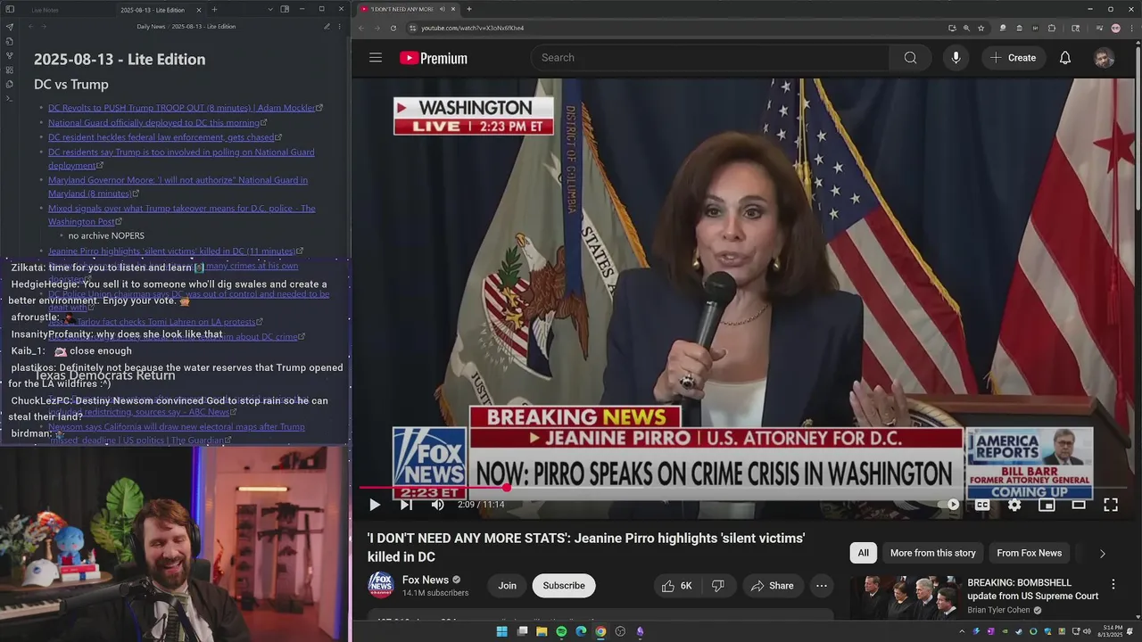1142x642 pixels.
Task: Go to the YouTube Premium home logo
Action: point(434,58)
